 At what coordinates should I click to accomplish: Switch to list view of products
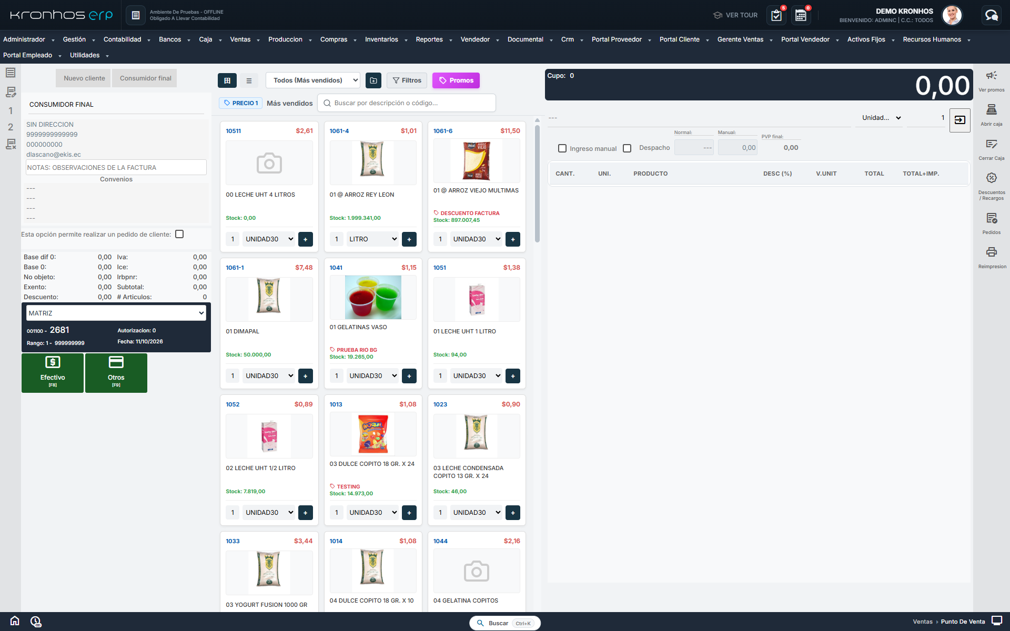tap(249, 80)
